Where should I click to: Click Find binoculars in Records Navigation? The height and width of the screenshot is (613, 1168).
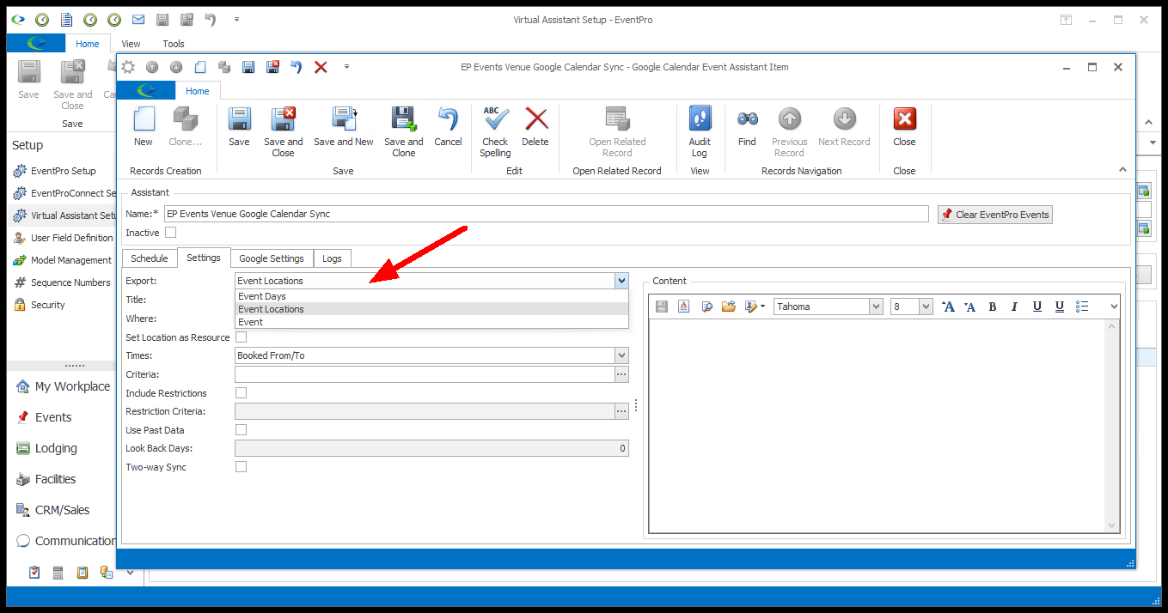pos(747,126)
